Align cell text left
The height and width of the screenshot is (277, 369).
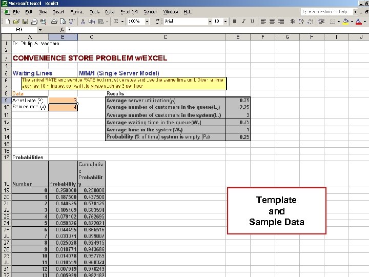coord(263,22)
